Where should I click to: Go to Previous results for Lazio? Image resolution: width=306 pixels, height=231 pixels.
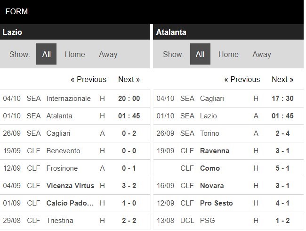(x=89, y=79)
